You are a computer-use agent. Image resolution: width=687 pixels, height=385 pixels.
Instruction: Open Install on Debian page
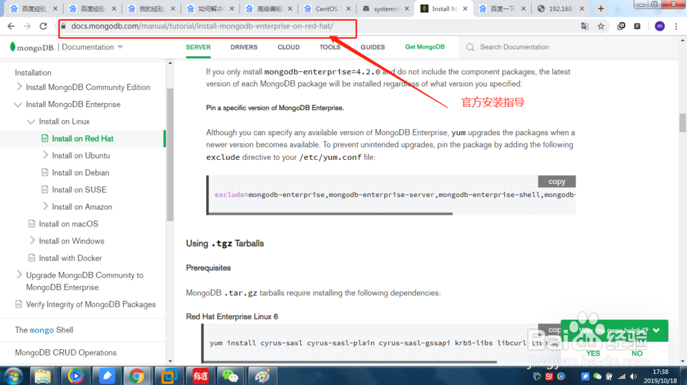tap(80, 173)
